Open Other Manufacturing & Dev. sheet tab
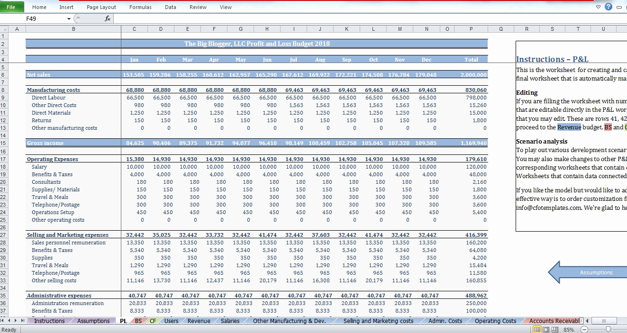Viewport: 627px width, 333px height. click(290, 321)
